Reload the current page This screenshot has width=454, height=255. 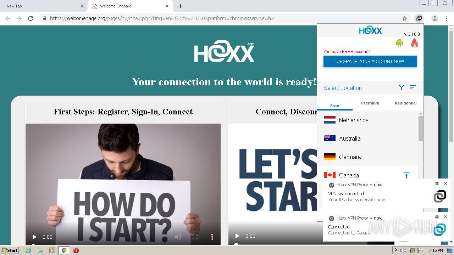31,18
